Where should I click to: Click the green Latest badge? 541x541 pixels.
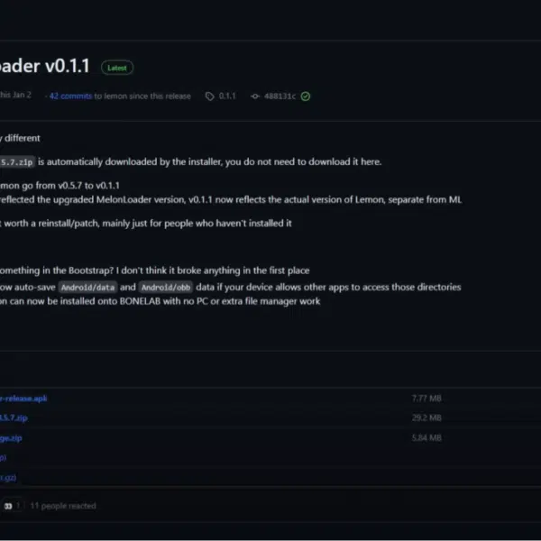pos(117,68)
